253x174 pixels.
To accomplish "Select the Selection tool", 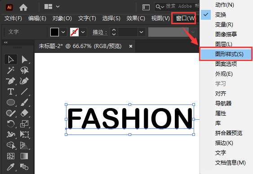I will click(x=11, y=59).
